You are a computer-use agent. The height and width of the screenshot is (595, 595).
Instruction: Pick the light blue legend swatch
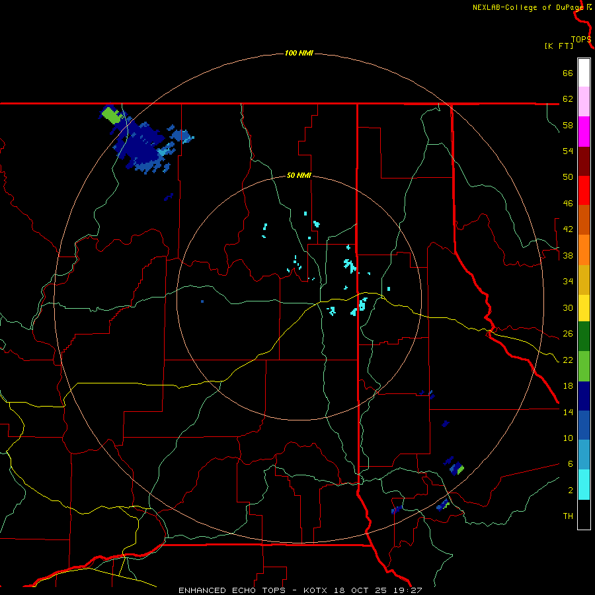click(x=584, y=455)
